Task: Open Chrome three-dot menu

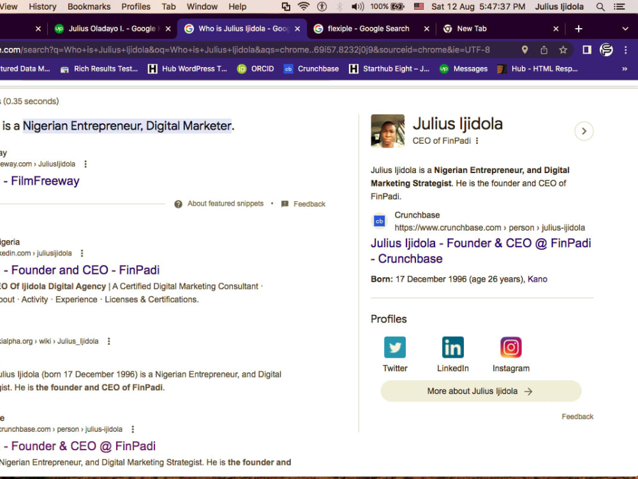Action: [625, 50]
